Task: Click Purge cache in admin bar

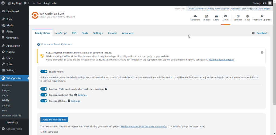Action: pos(50,3)
